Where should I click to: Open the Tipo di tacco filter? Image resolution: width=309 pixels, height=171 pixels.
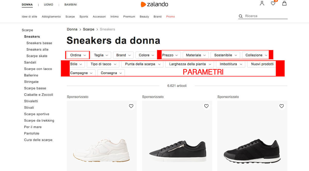(x=103, y=64)
